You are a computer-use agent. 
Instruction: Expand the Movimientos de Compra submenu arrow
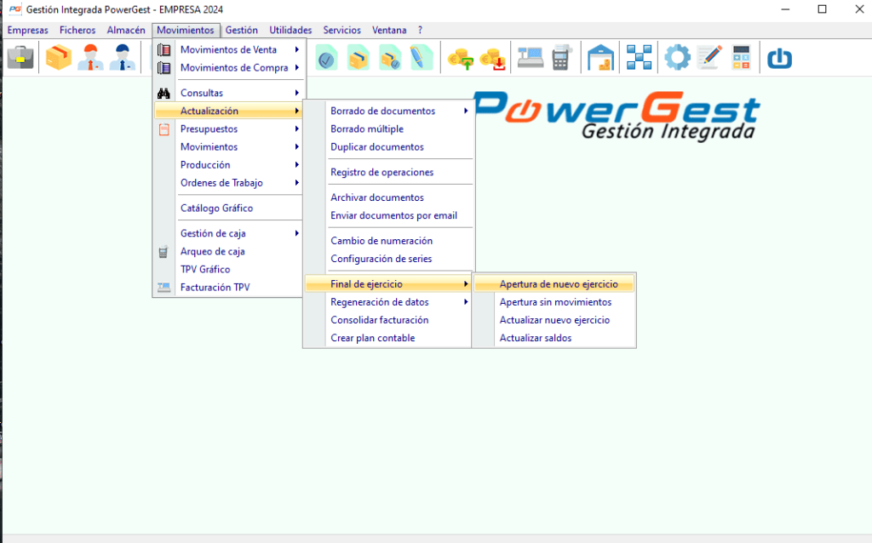click(x=297, y=67)
